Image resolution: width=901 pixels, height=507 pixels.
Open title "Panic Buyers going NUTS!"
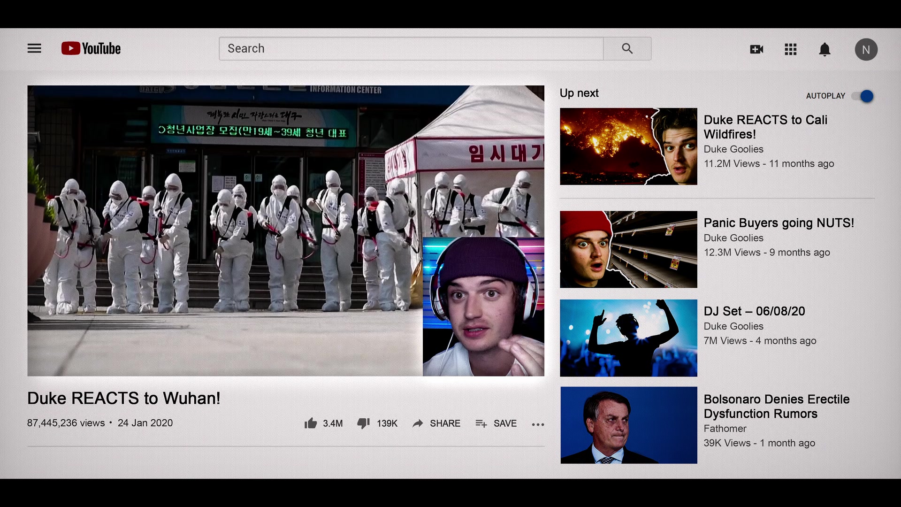pyautogui.click(x=779, y=223)
